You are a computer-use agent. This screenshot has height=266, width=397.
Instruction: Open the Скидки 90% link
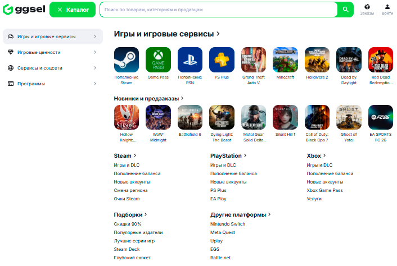pyautogui.click(x=128, y=224)
